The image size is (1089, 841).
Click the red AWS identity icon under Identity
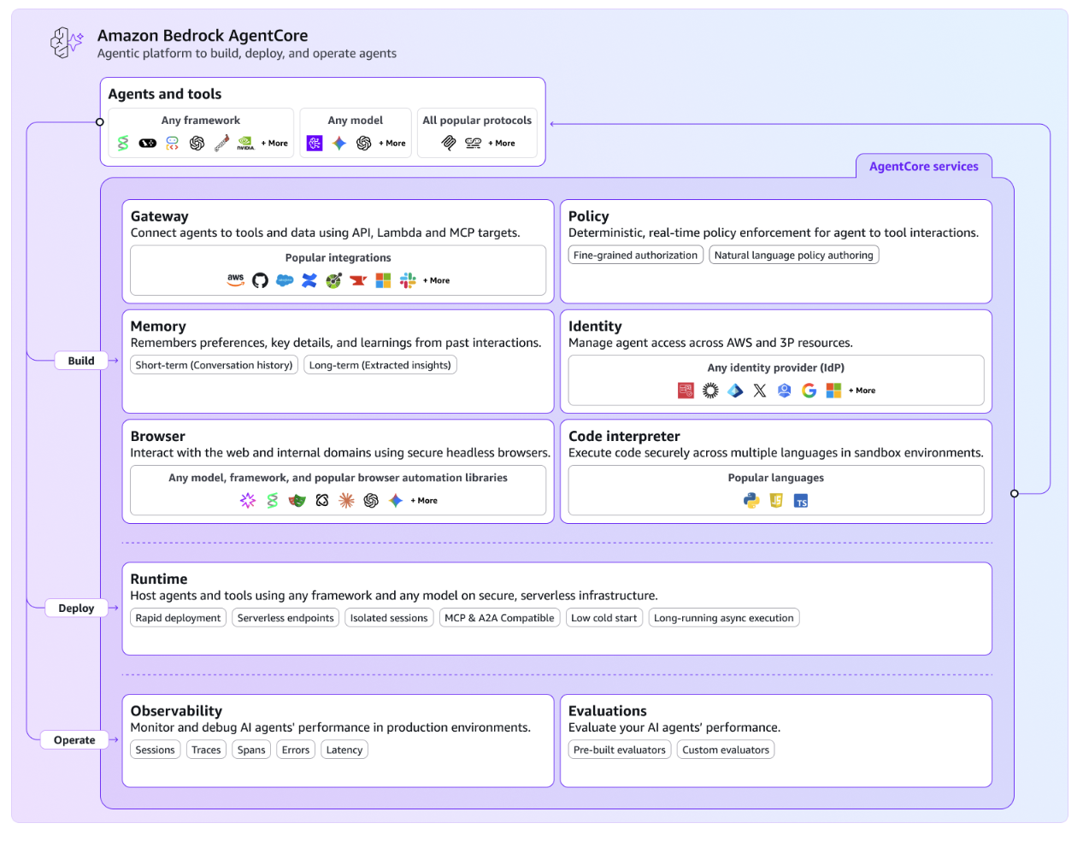click(686, 391)
